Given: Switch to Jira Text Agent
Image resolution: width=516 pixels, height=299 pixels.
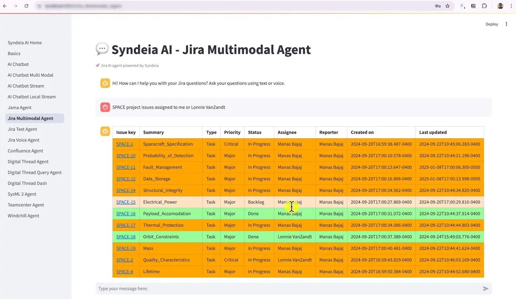Looking at the screenshot, I should (23, 129).
